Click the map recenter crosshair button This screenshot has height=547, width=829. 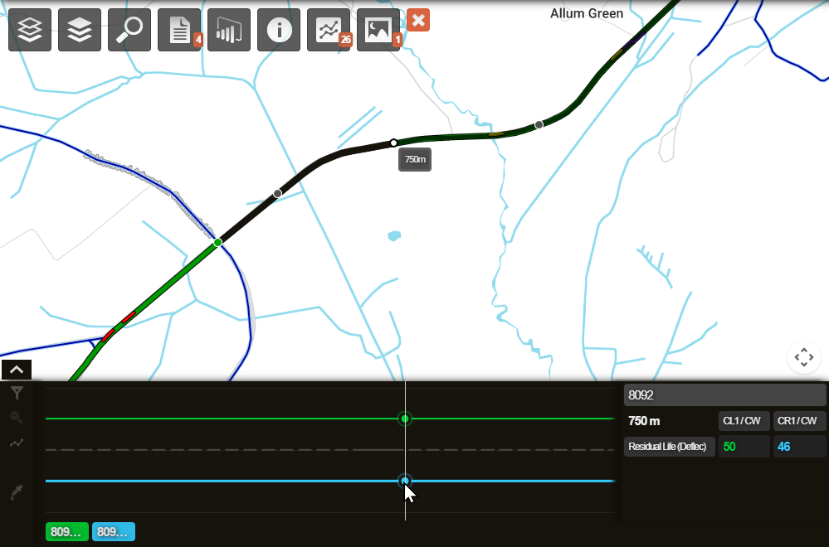click(803, 357)
